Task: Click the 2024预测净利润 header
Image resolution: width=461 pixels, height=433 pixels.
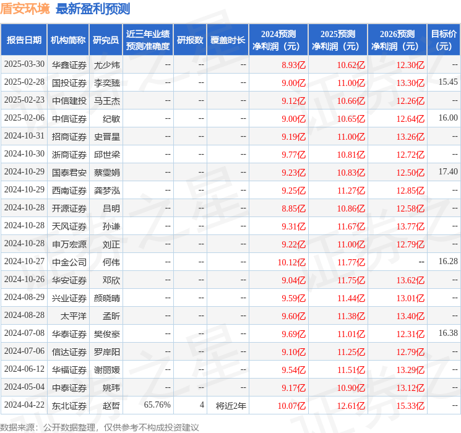Action: [x=278, y=40]
